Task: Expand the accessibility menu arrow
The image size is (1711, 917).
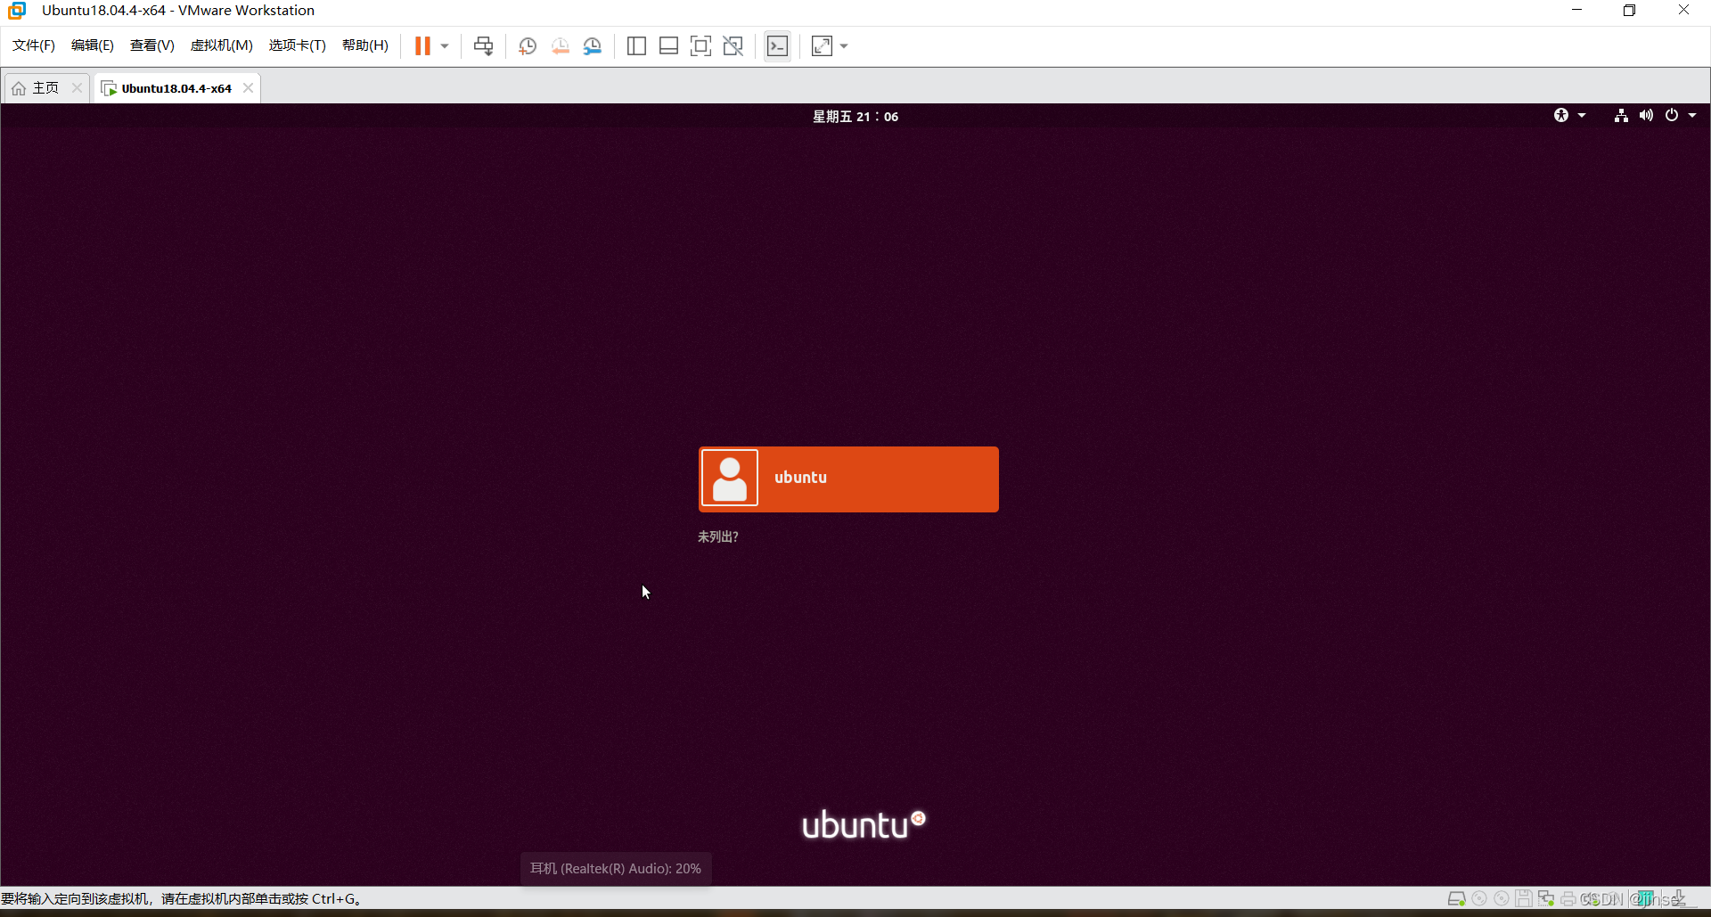Action: click(x=1582, y=115)
